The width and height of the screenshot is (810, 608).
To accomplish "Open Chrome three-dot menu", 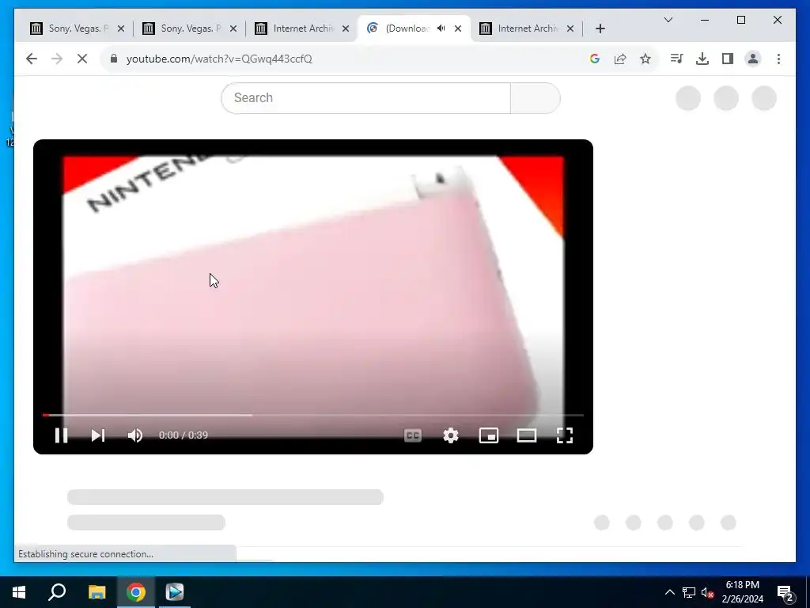I will tap(778, 59).
